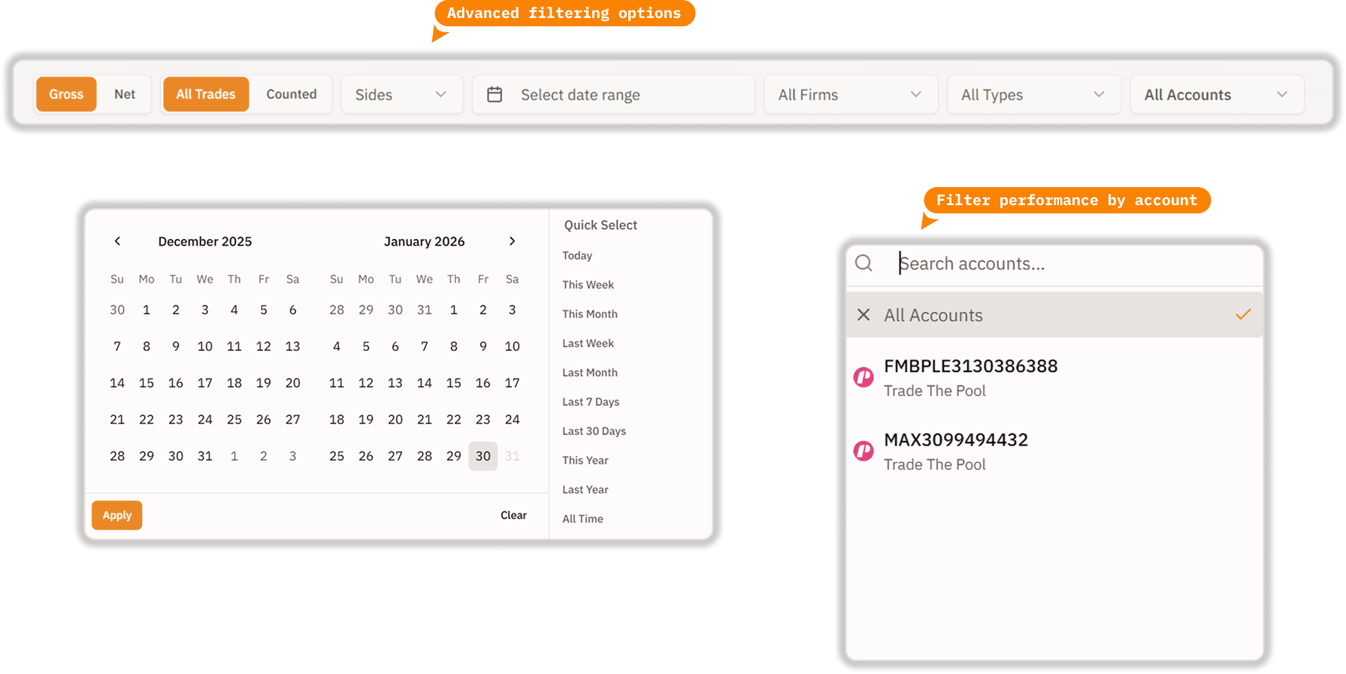Pick December 27 in the calendar

(x=293, y=419)
